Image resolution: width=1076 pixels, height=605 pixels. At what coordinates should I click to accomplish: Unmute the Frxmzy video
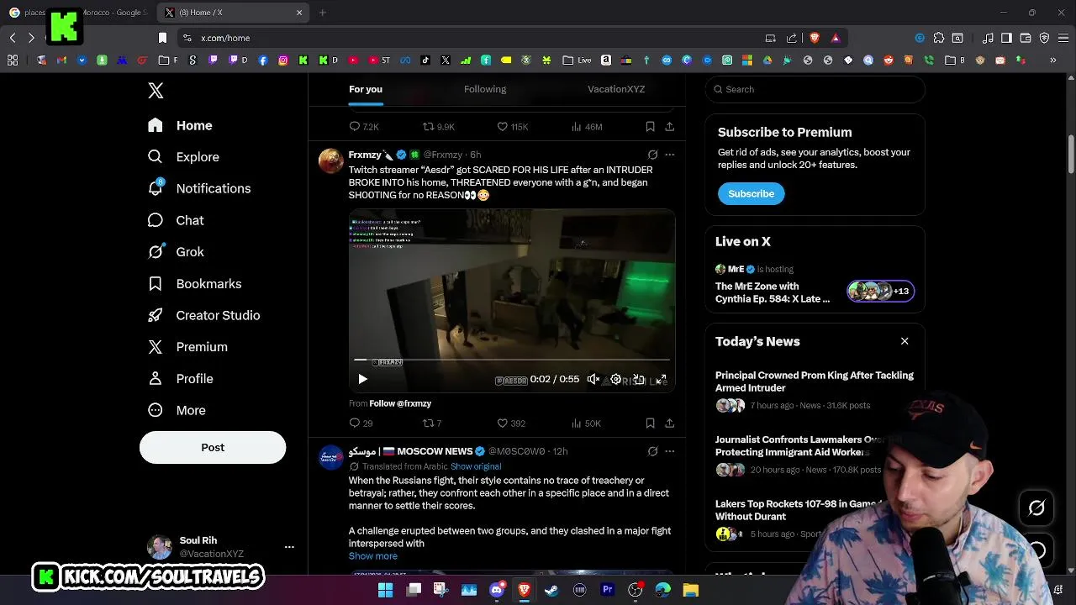pos(593,379)
